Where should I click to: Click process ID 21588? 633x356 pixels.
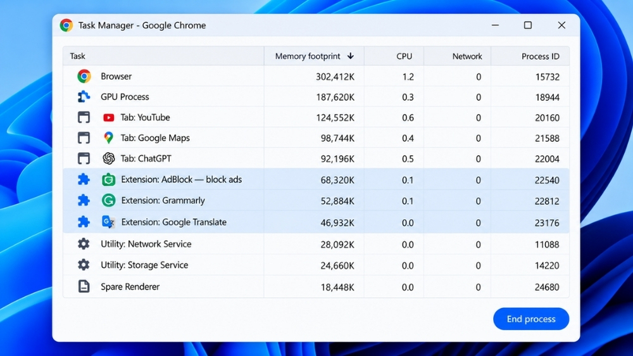pos(547,139)
